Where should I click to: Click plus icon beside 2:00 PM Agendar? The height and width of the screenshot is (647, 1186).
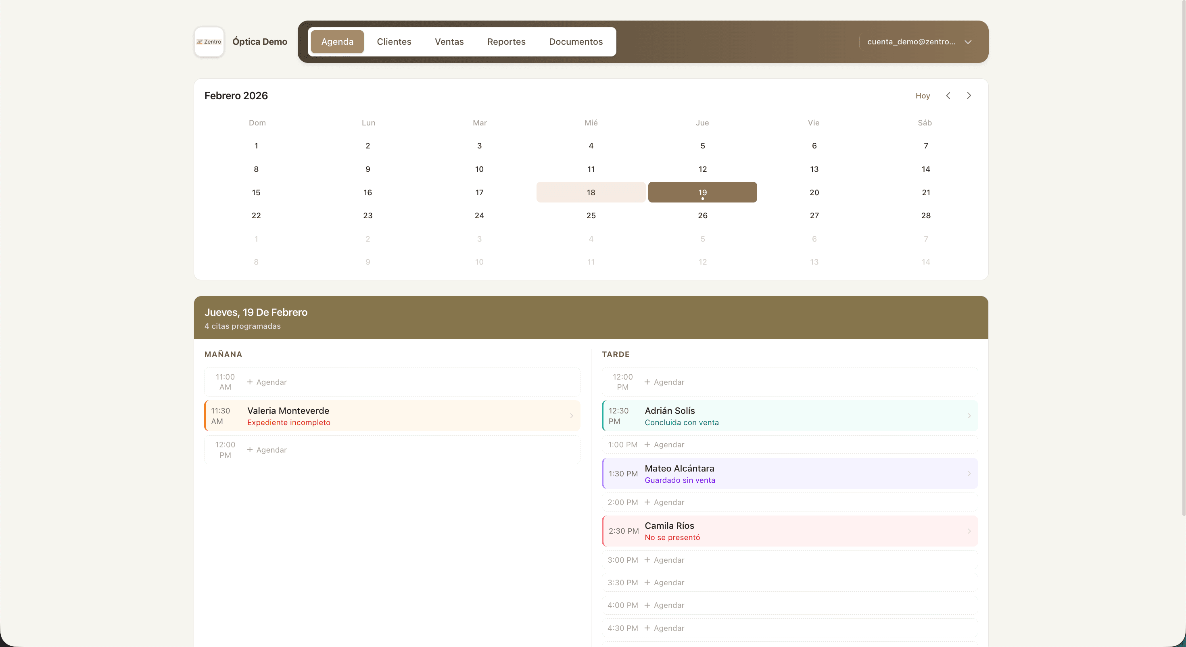coord(647,502)
